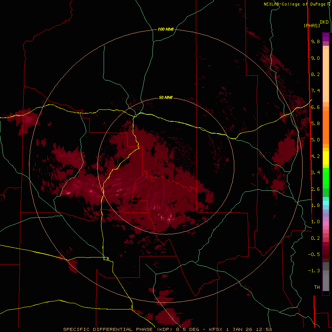Click the 12:58 timestamp in the caption

tap(265, 329)
